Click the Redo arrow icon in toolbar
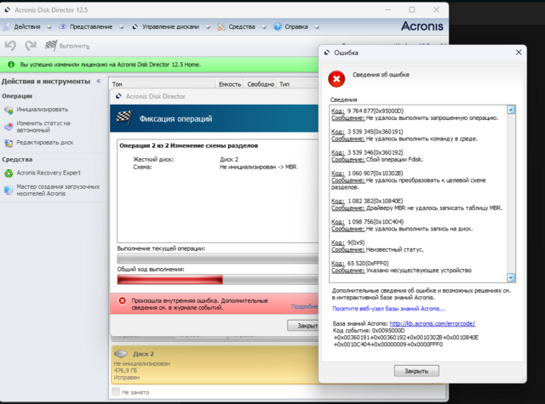545x404 pixels. [31, 45]
